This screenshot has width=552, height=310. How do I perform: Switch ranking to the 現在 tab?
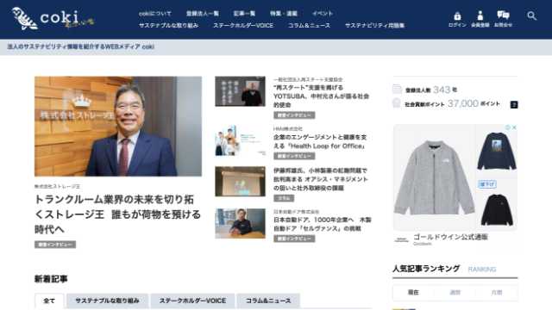click(413, 293)
